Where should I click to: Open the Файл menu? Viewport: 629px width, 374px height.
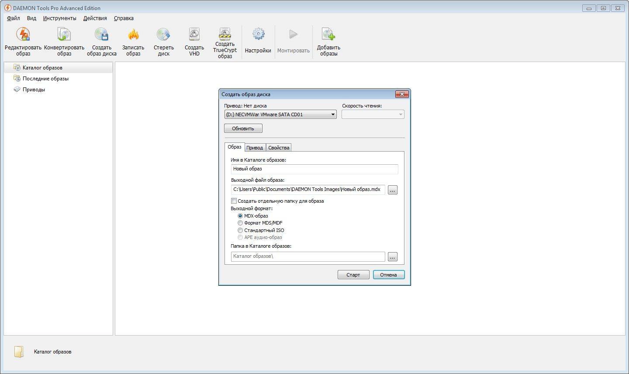14,18
